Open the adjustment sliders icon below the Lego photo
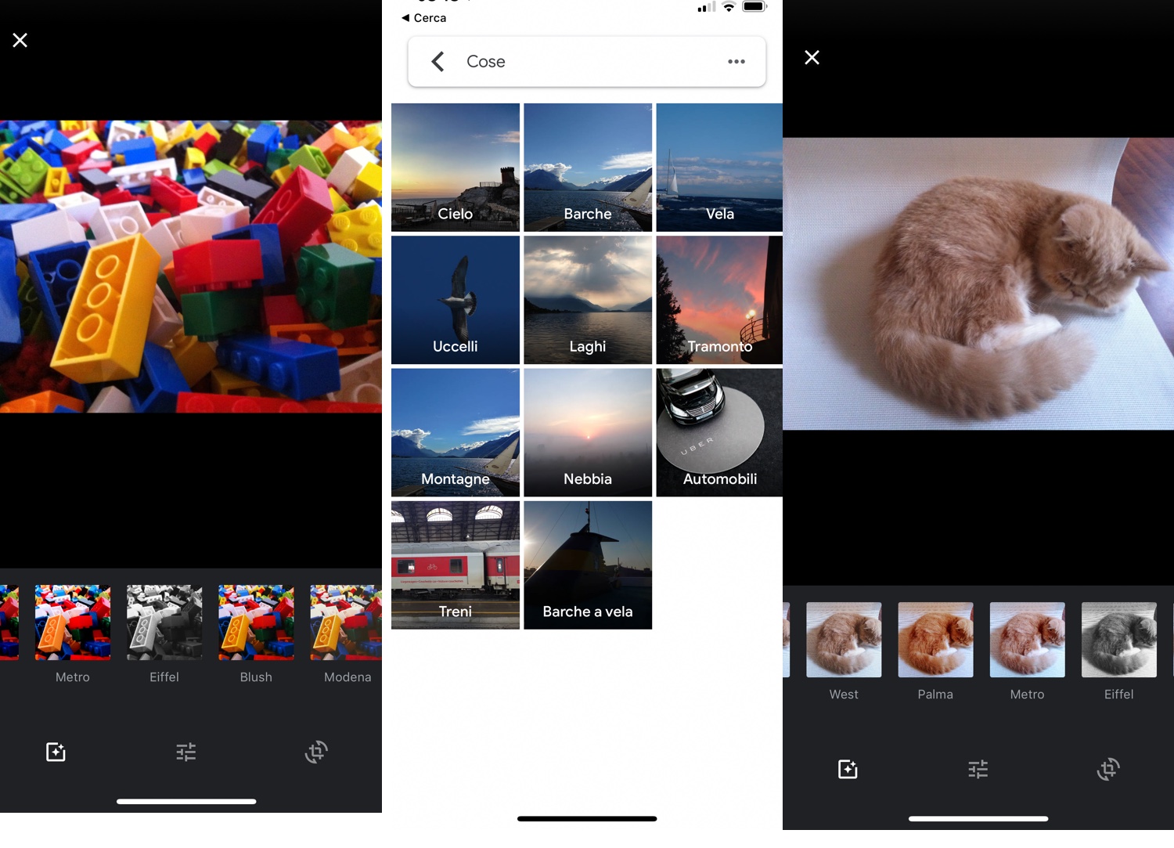 coord(185,752)
